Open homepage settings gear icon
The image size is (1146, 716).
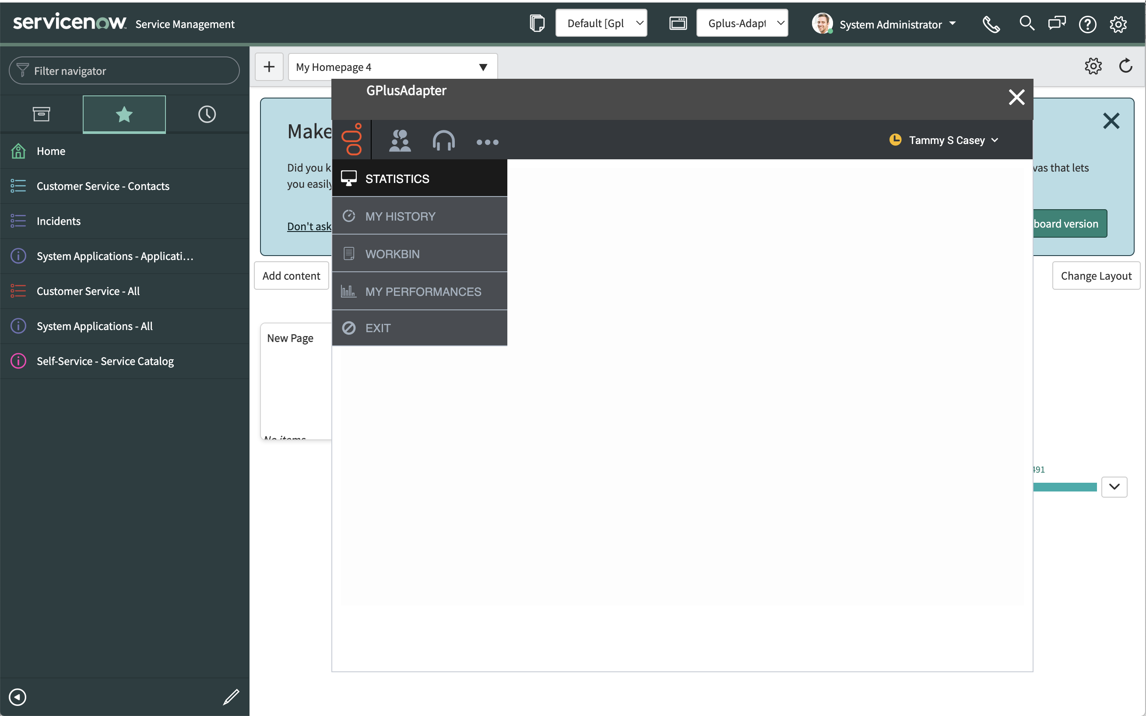pos(1093,66)
